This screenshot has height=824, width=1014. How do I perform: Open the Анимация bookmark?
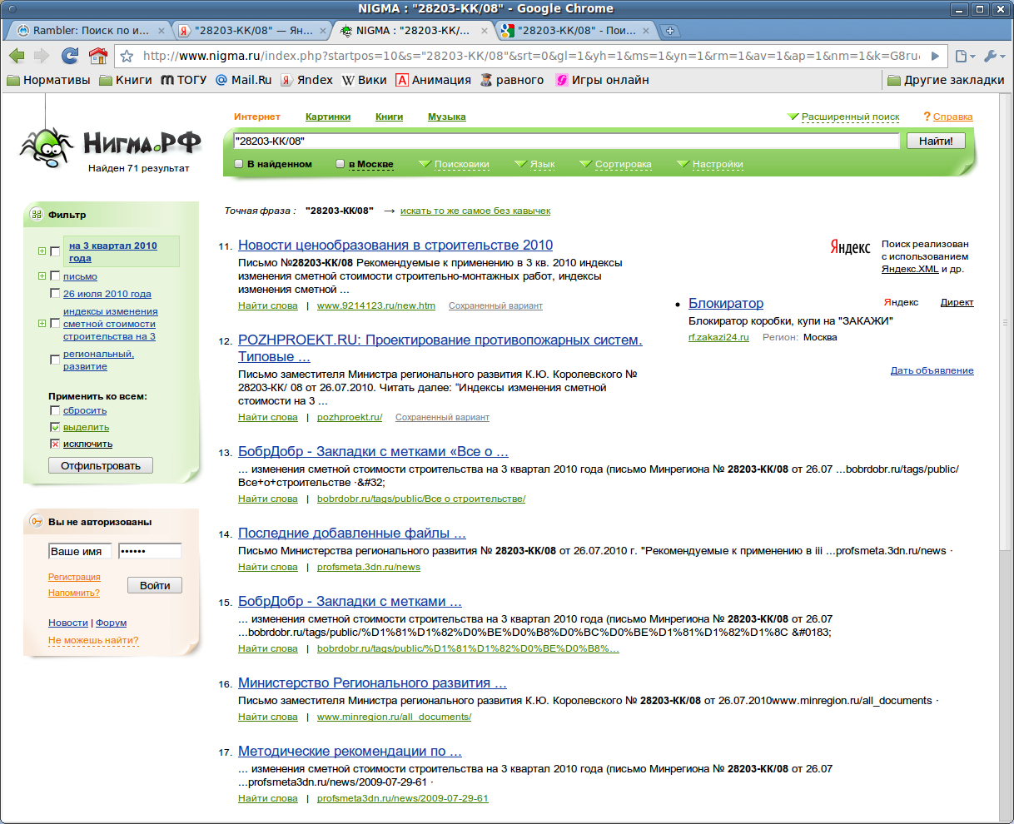pos(433,80)
